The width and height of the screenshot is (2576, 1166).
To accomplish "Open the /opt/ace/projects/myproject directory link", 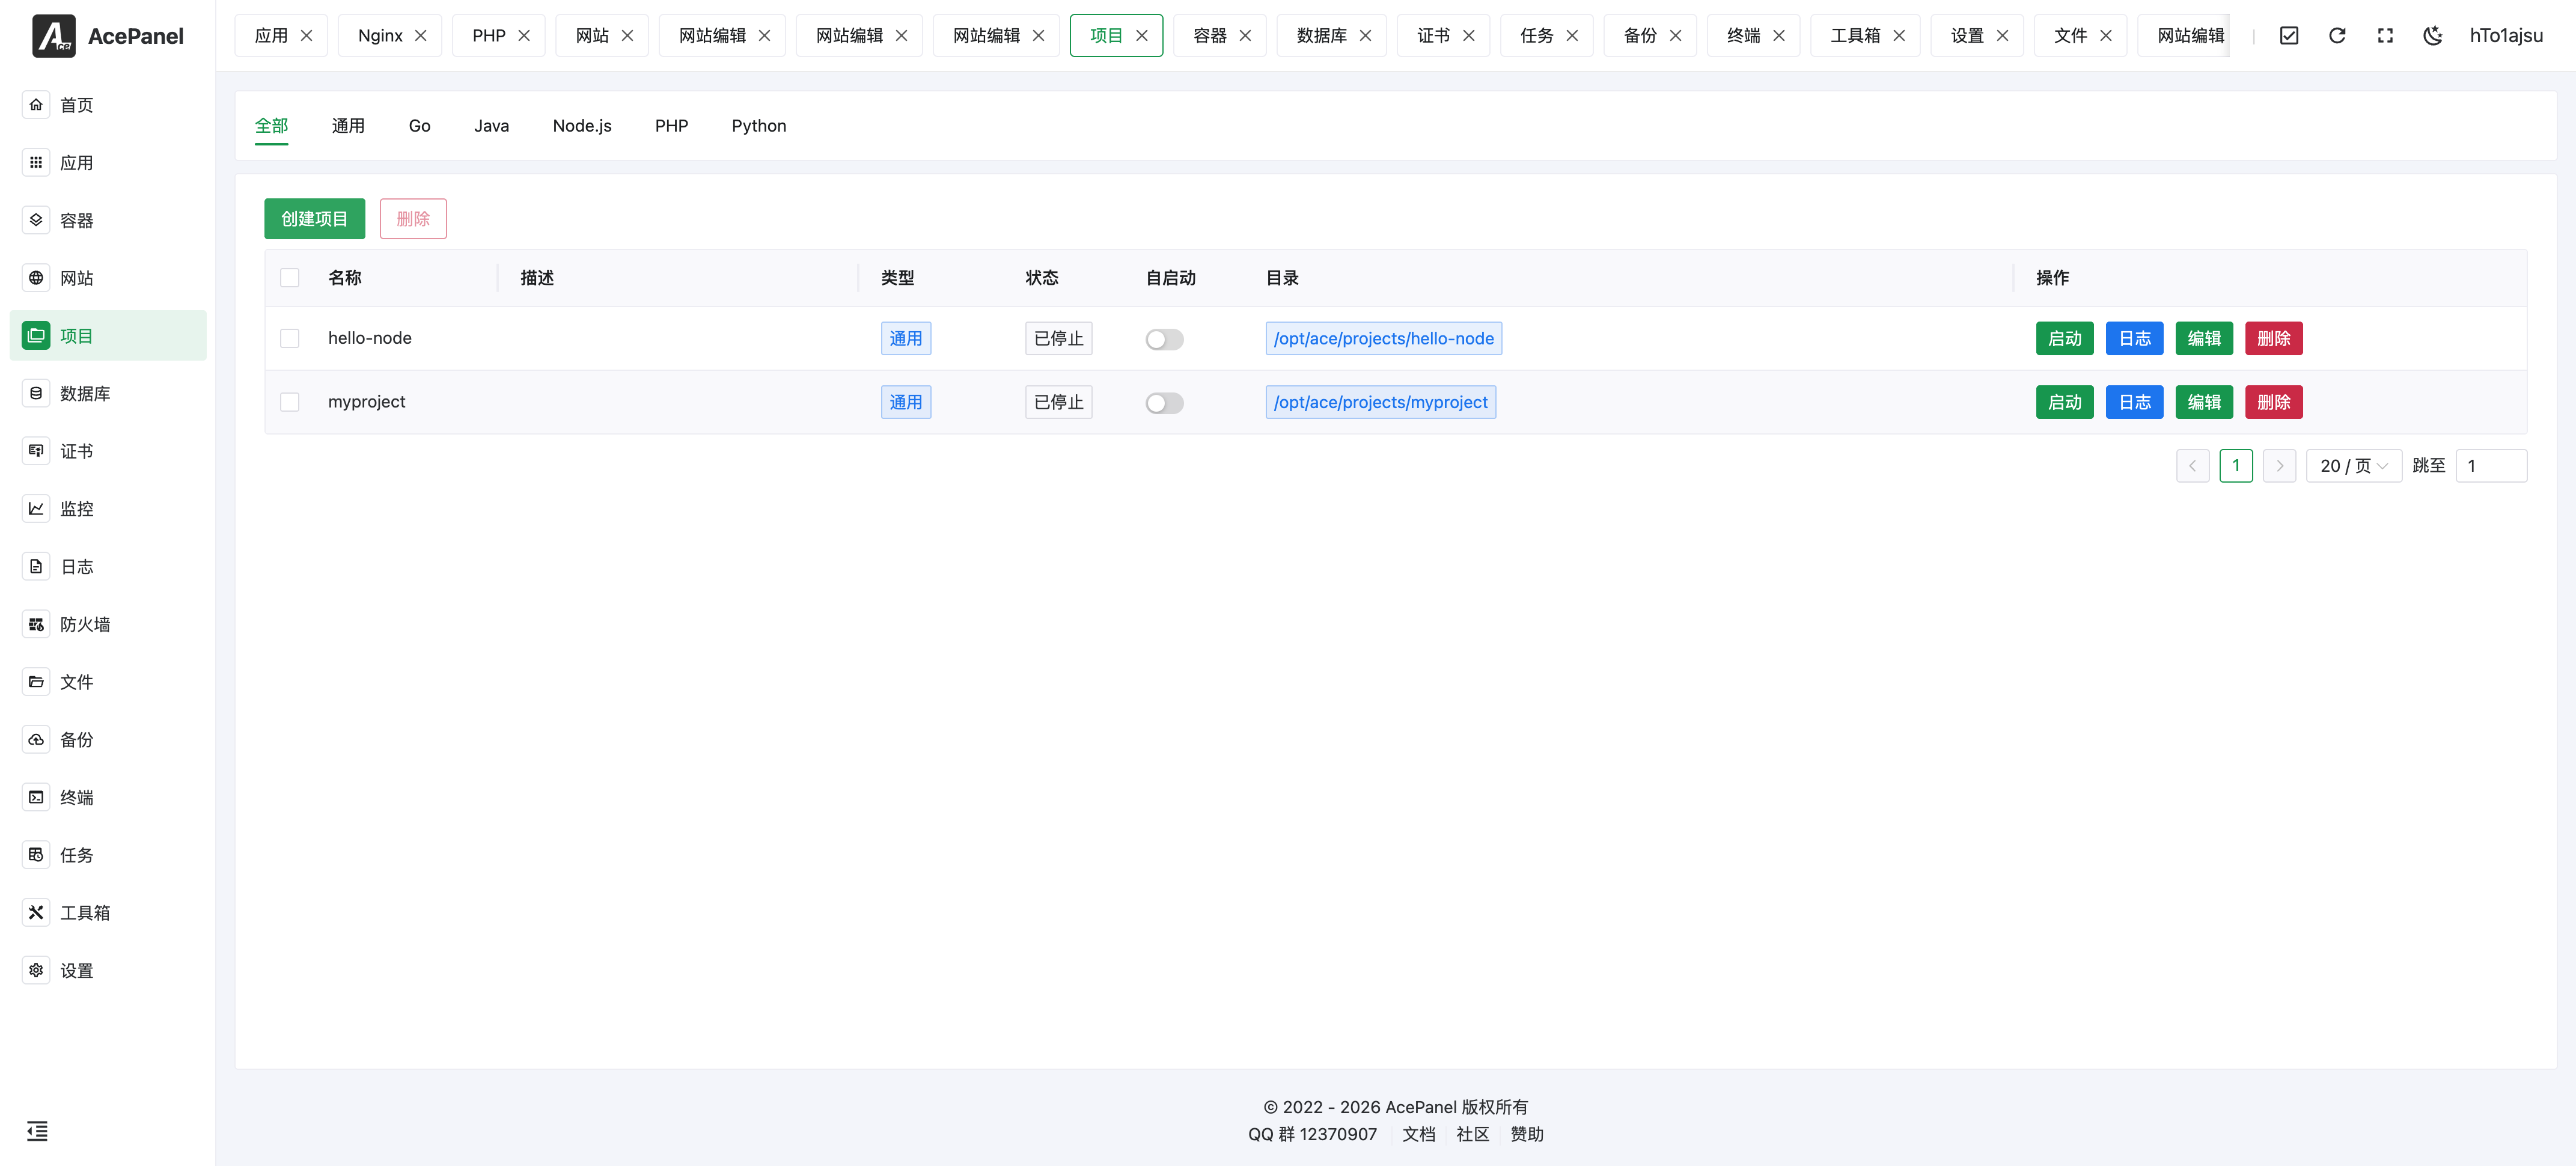I will pyautogui.click(x=1380, y=402).
